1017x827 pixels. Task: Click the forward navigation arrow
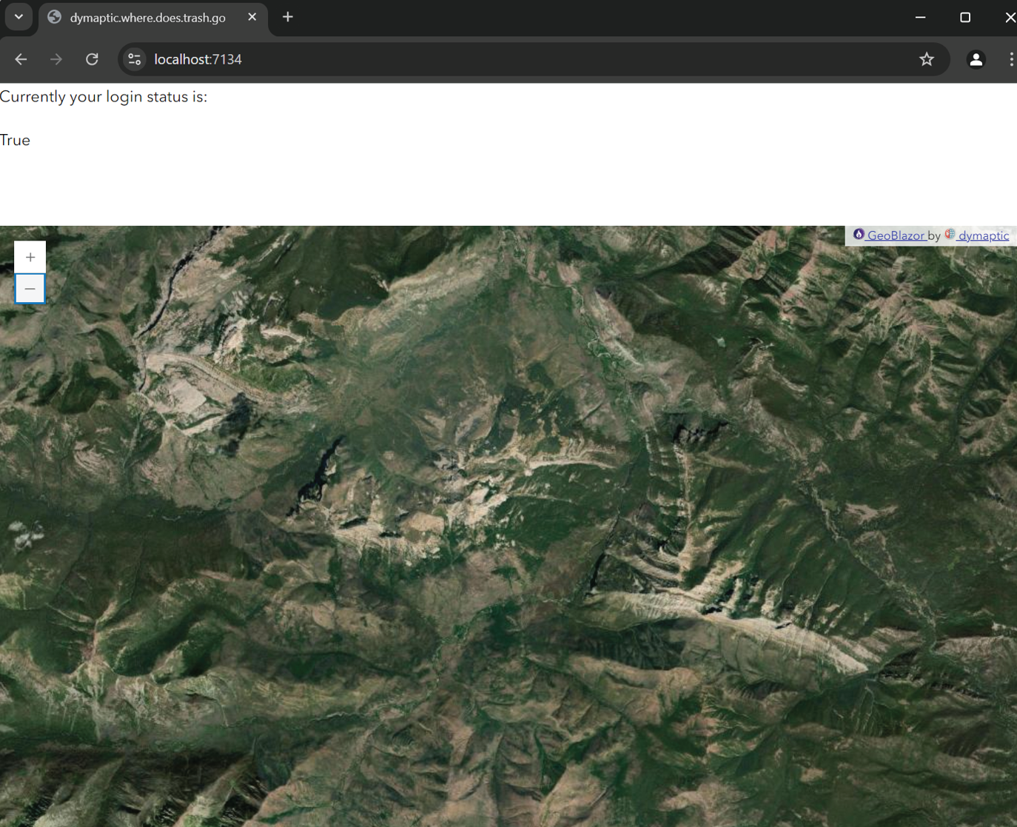pyautogui.click(x=56, y=59)
